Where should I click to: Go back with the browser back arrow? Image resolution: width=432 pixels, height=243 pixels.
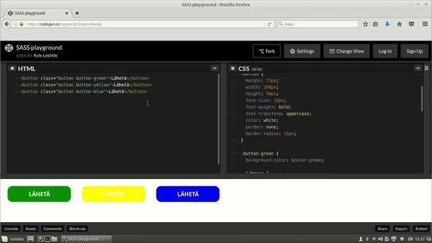click(x=7, y=24)
